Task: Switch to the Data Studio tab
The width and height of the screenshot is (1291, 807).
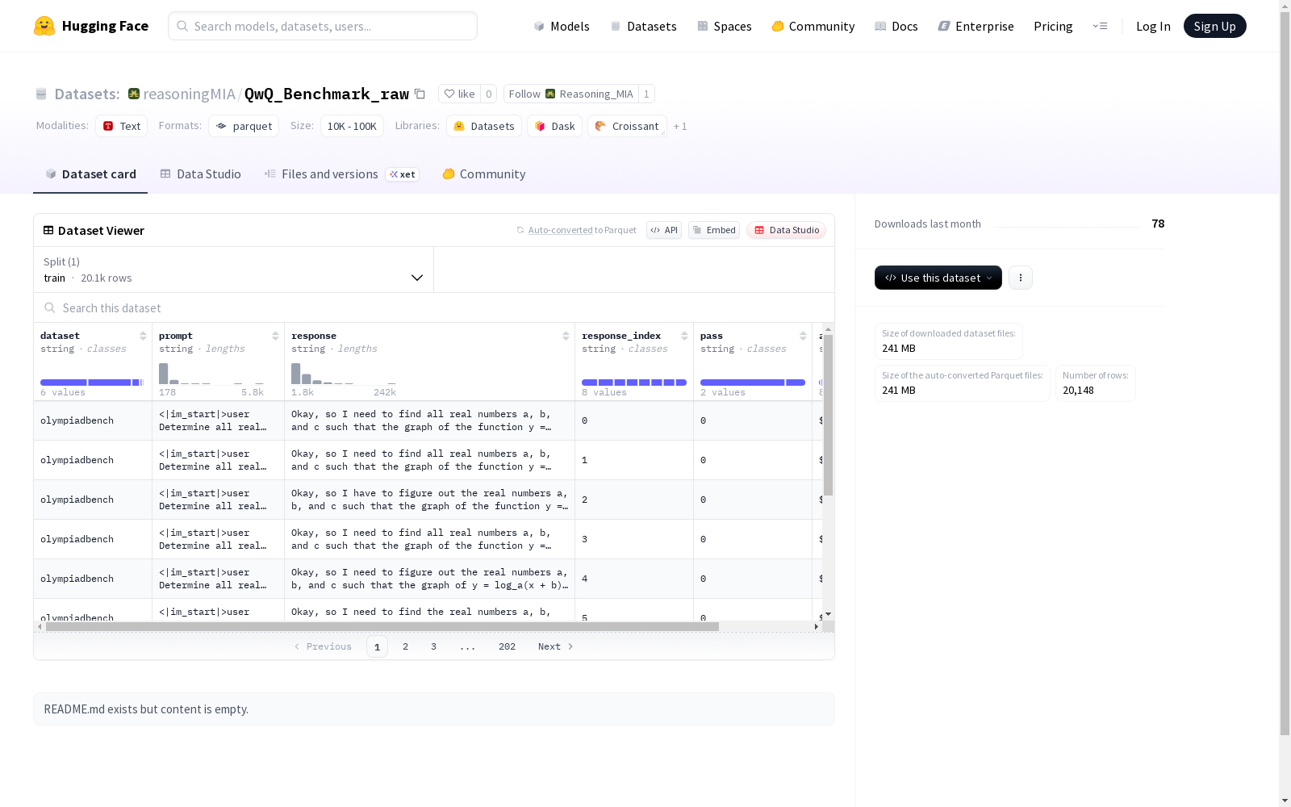Action: (x=200, y=174)
